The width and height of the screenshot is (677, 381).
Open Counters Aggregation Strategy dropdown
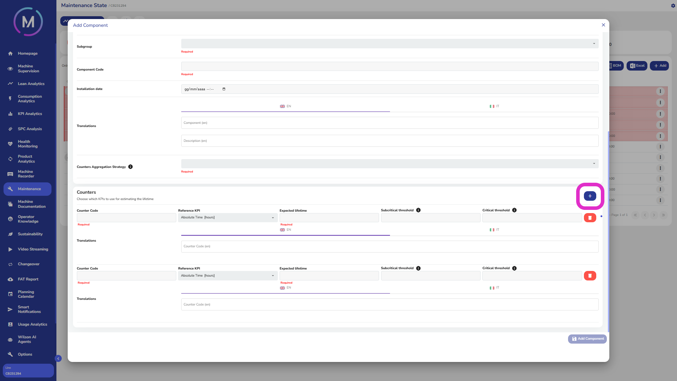(390, 164)
